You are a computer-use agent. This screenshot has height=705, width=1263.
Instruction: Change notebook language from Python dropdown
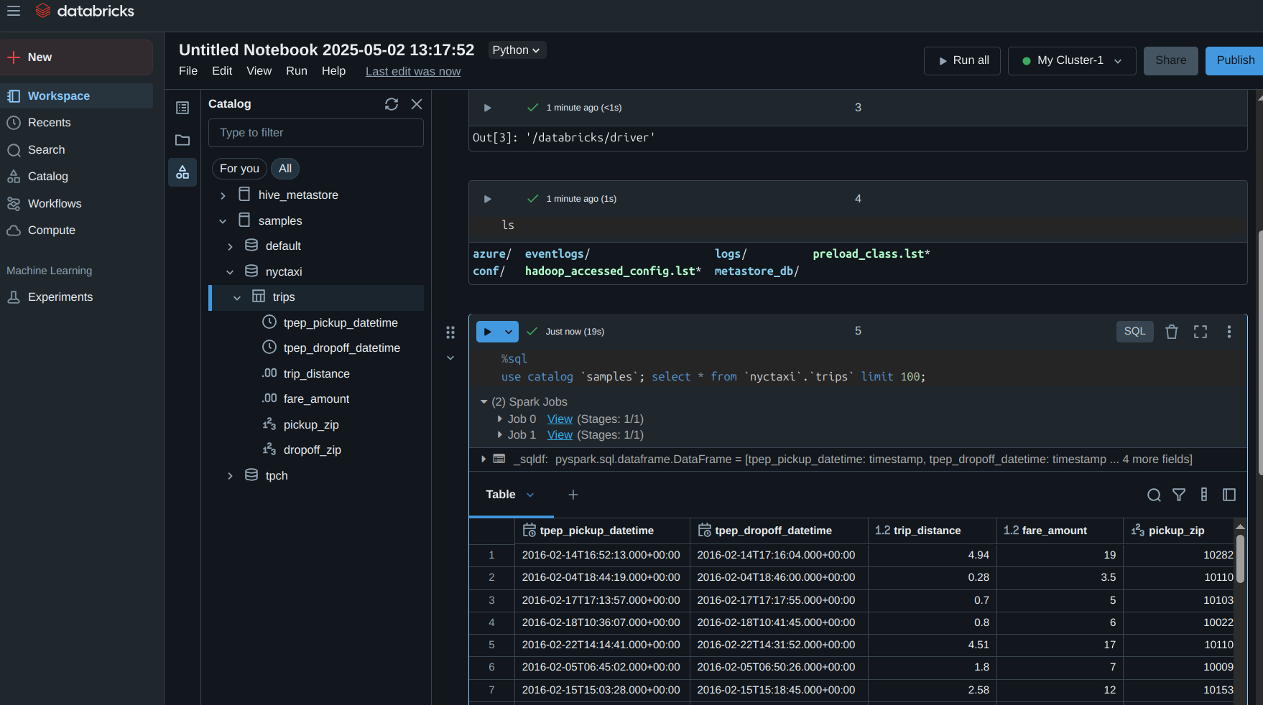tap(517, 50)
